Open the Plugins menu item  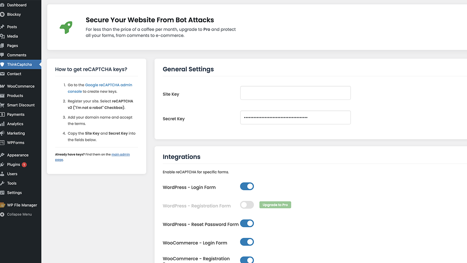(x=13, y=165)
